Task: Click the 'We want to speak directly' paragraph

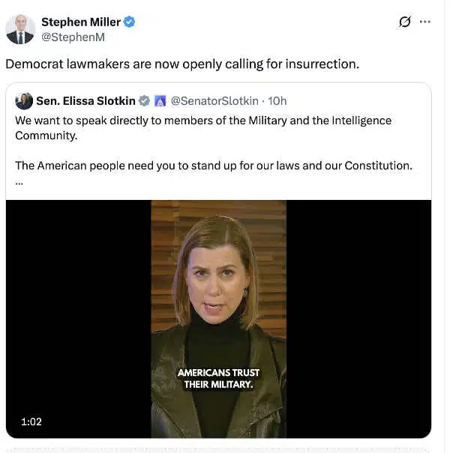Action: 202,127
